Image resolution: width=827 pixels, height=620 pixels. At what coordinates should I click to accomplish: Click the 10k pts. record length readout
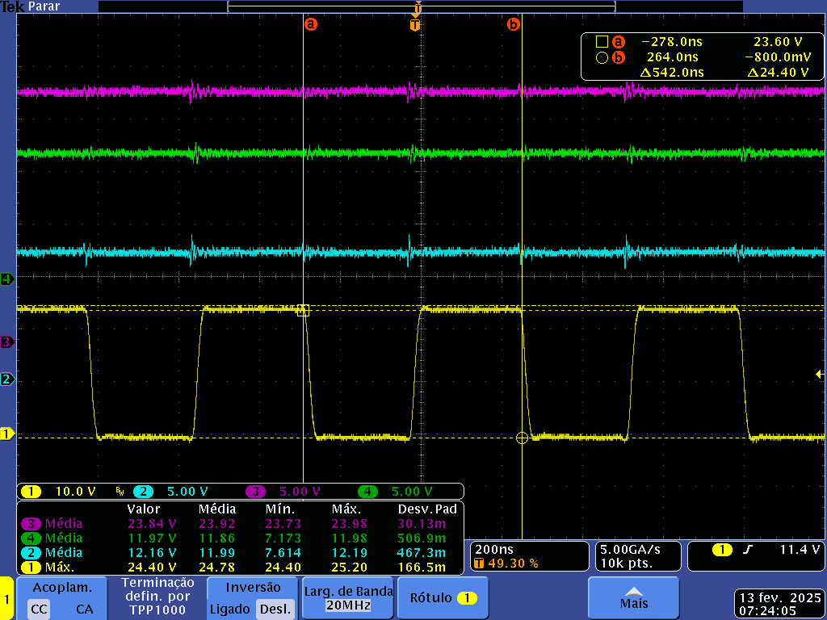(x=627, y=563)
